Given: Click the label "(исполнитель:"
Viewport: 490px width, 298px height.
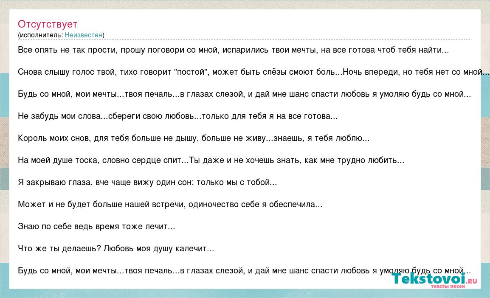Looking at the screenshot, I should click(x=40, y=35).
